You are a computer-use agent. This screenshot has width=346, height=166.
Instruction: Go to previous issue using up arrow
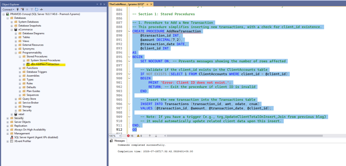pyautogui.click(x=150, y=136)
